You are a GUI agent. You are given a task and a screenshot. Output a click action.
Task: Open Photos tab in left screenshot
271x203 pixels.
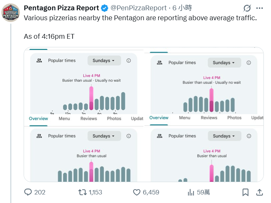(114, 118)
